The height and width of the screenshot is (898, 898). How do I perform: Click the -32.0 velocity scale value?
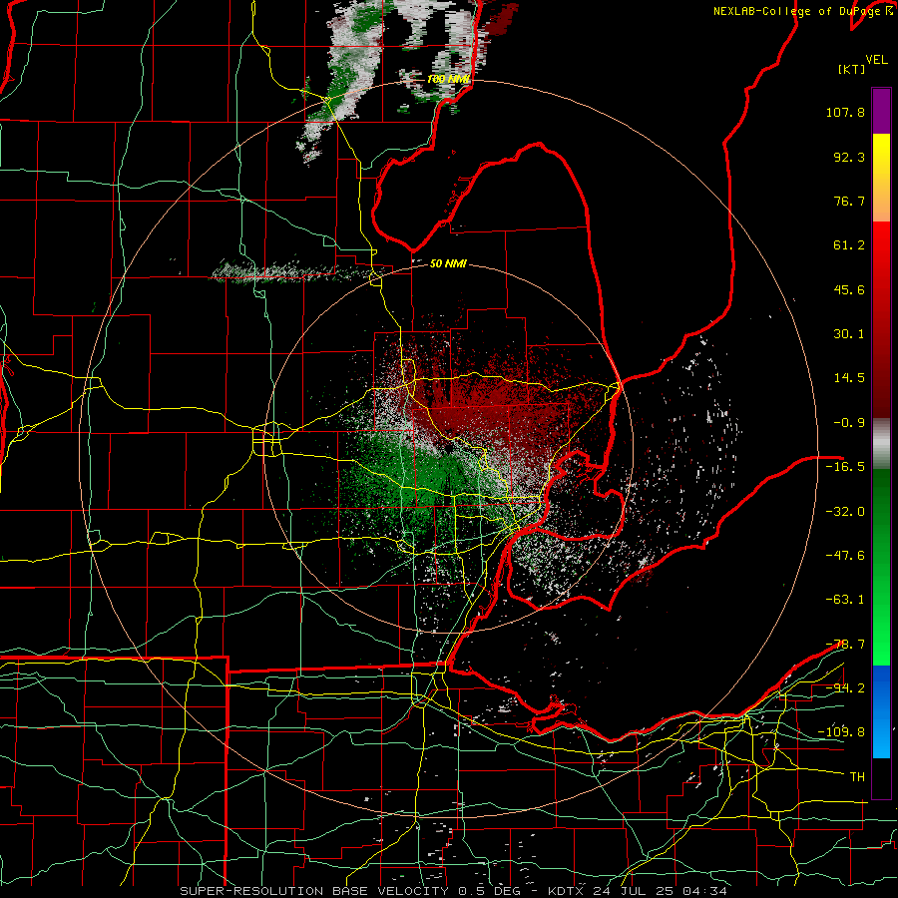tap(845, 511)
